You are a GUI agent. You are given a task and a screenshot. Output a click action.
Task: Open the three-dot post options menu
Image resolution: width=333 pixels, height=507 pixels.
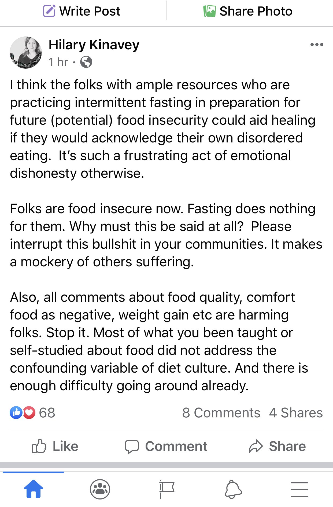click(317, 45)
